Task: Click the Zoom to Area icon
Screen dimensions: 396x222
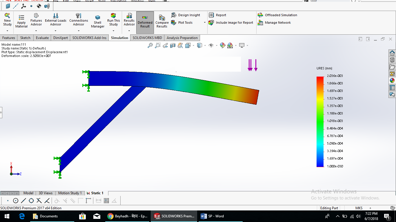Action: tap(157, 45)
